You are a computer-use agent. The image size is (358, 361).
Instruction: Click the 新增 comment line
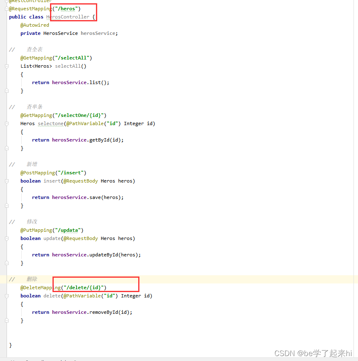[23, 165]
